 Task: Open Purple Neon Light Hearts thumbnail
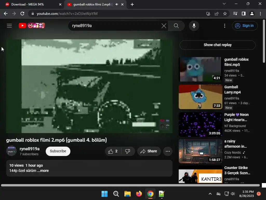point(200,124)
